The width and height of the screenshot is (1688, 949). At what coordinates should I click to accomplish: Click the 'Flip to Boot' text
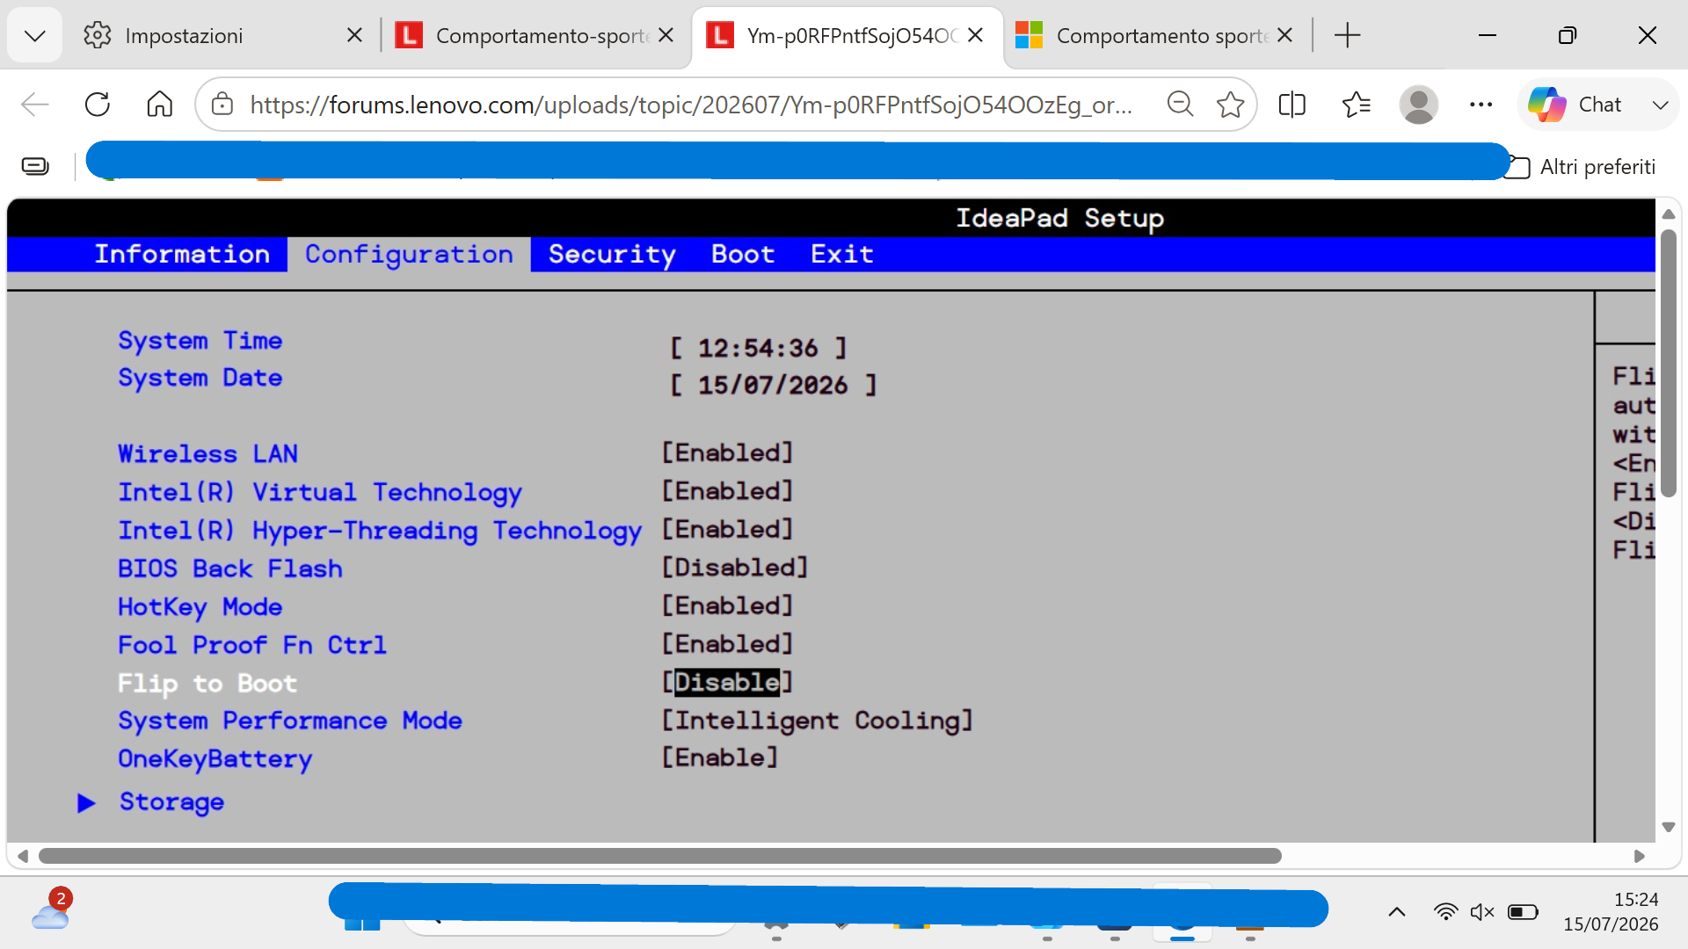coord(207,684)
